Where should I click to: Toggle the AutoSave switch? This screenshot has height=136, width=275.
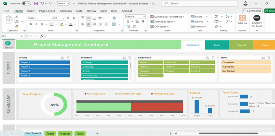[26, 4]
